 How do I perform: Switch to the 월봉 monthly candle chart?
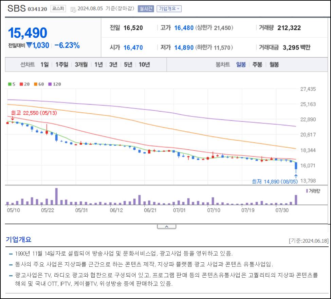[274, 64]
